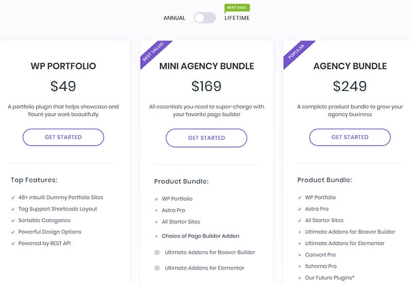Click the $249 Agency Bundle price
Image resolution: width=412 pixels, height=284 pixels.
pyautogui.click(x=350, y=86)
